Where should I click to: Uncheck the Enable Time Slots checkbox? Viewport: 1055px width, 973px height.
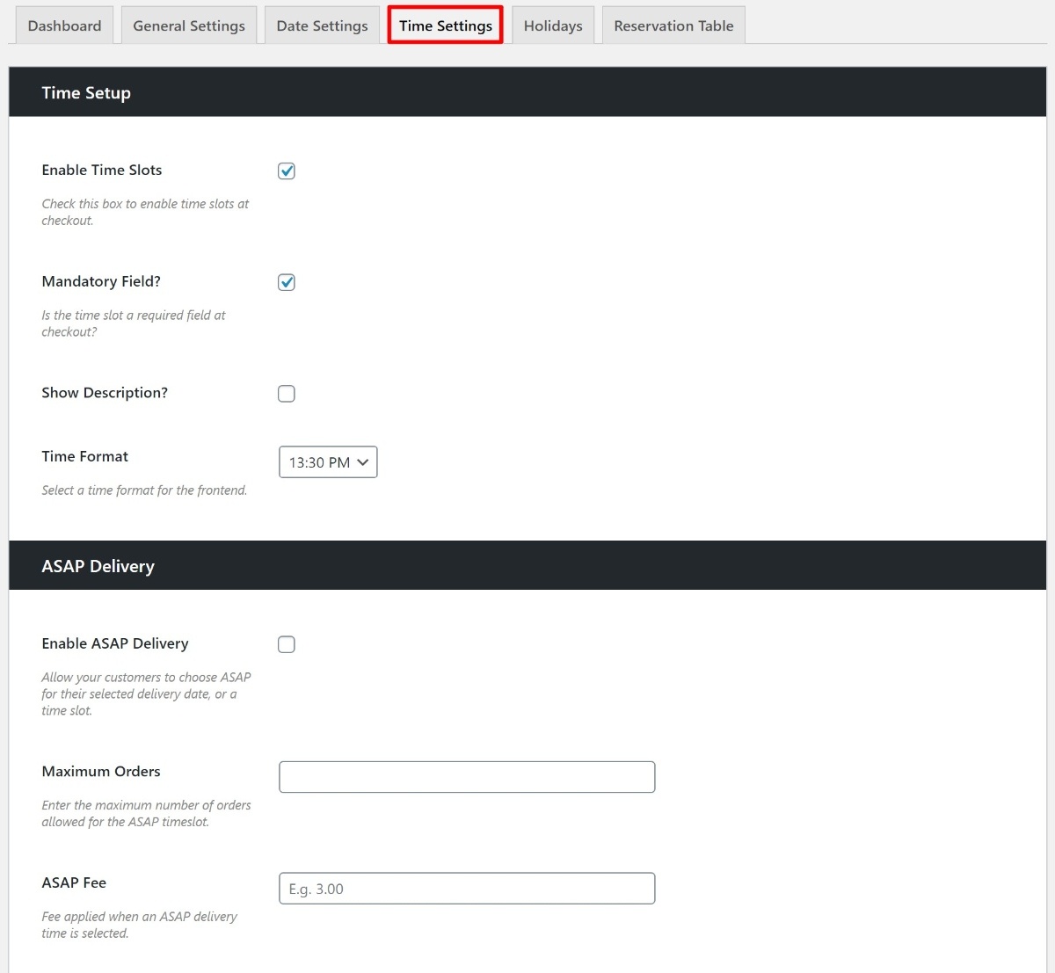click(x=287, y=171)
